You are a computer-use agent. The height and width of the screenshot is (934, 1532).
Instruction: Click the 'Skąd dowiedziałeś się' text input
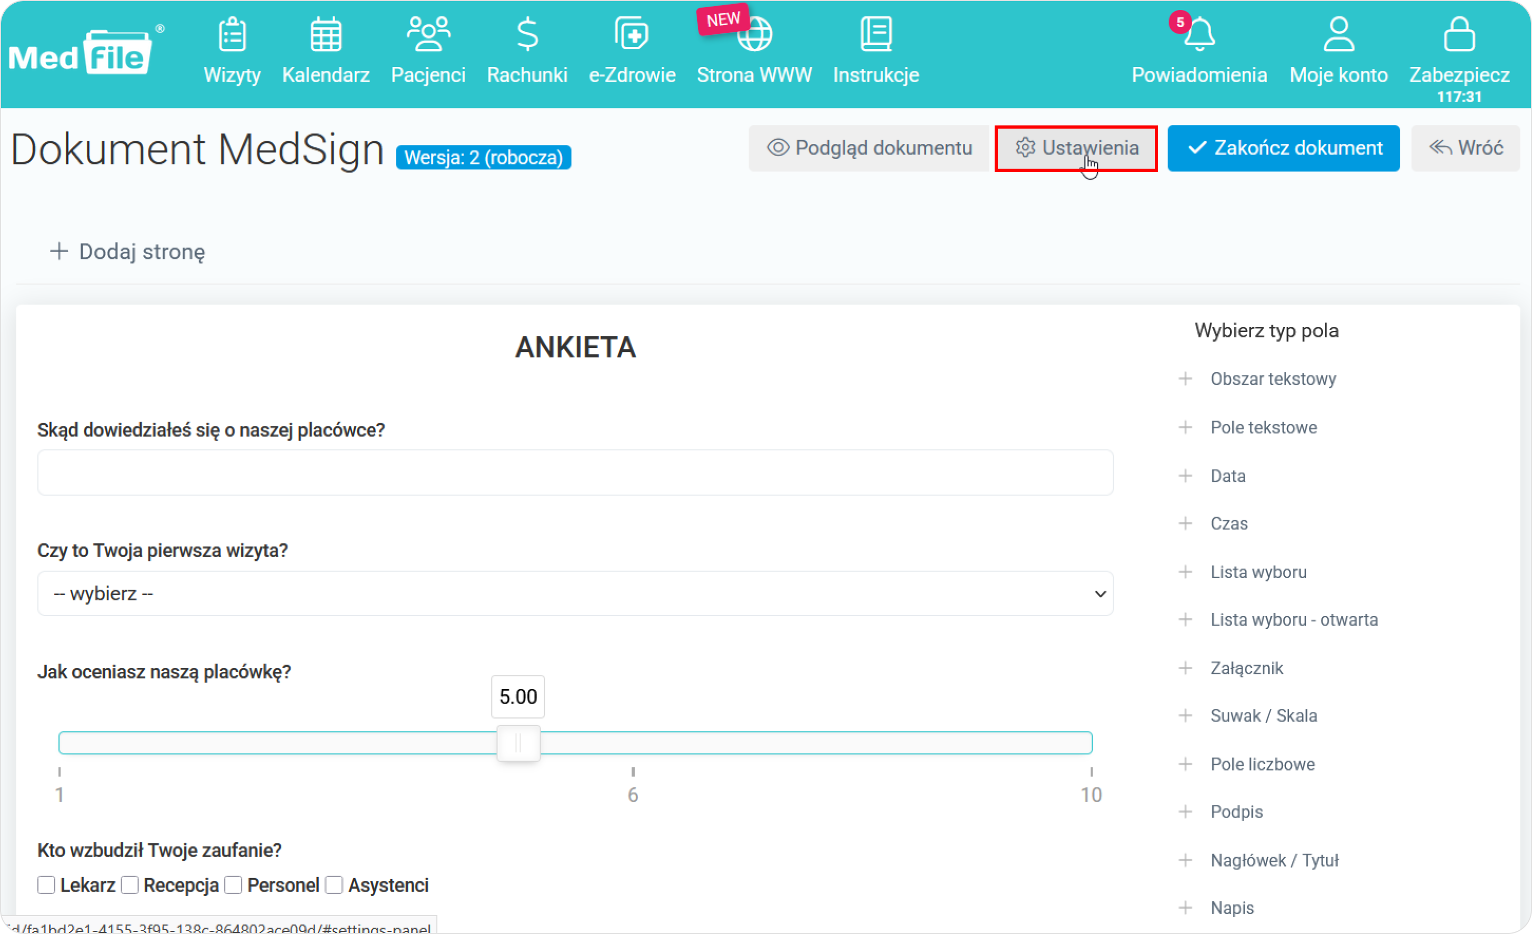(575, 473)
